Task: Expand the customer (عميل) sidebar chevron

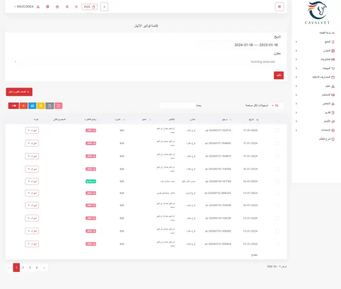Action: (x=296, y=86)
